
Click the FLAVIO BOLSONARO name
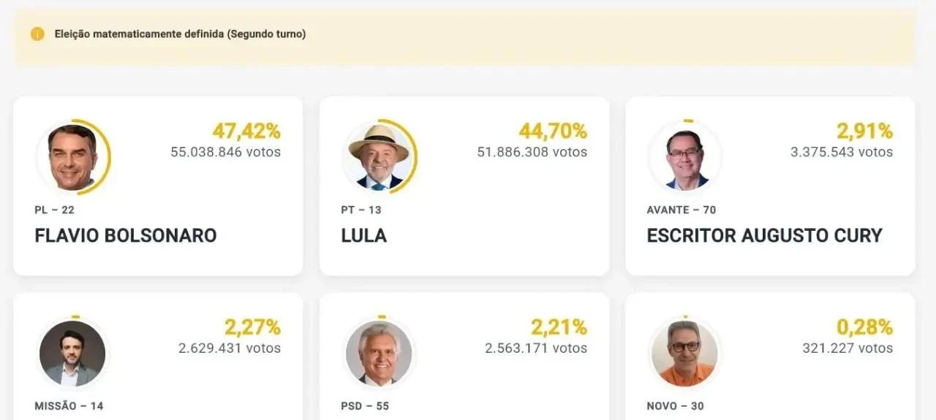pos(126,236)
